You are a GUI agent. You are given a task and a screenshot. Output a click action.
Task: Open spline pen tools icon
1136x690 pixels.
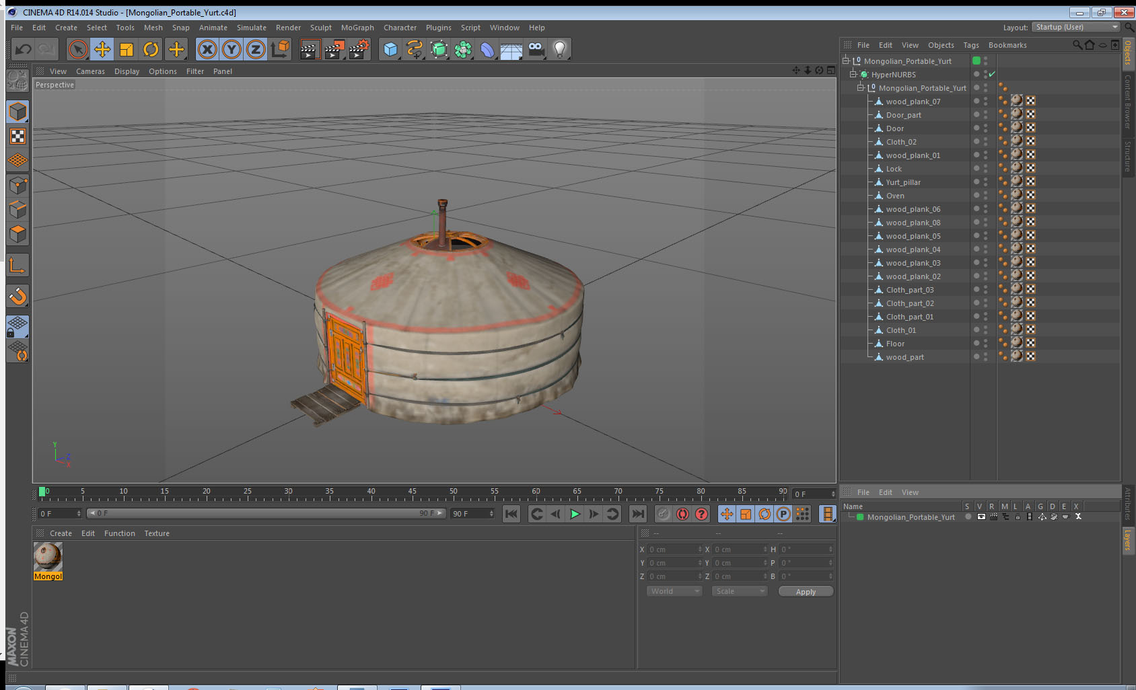tap(415, 49)
